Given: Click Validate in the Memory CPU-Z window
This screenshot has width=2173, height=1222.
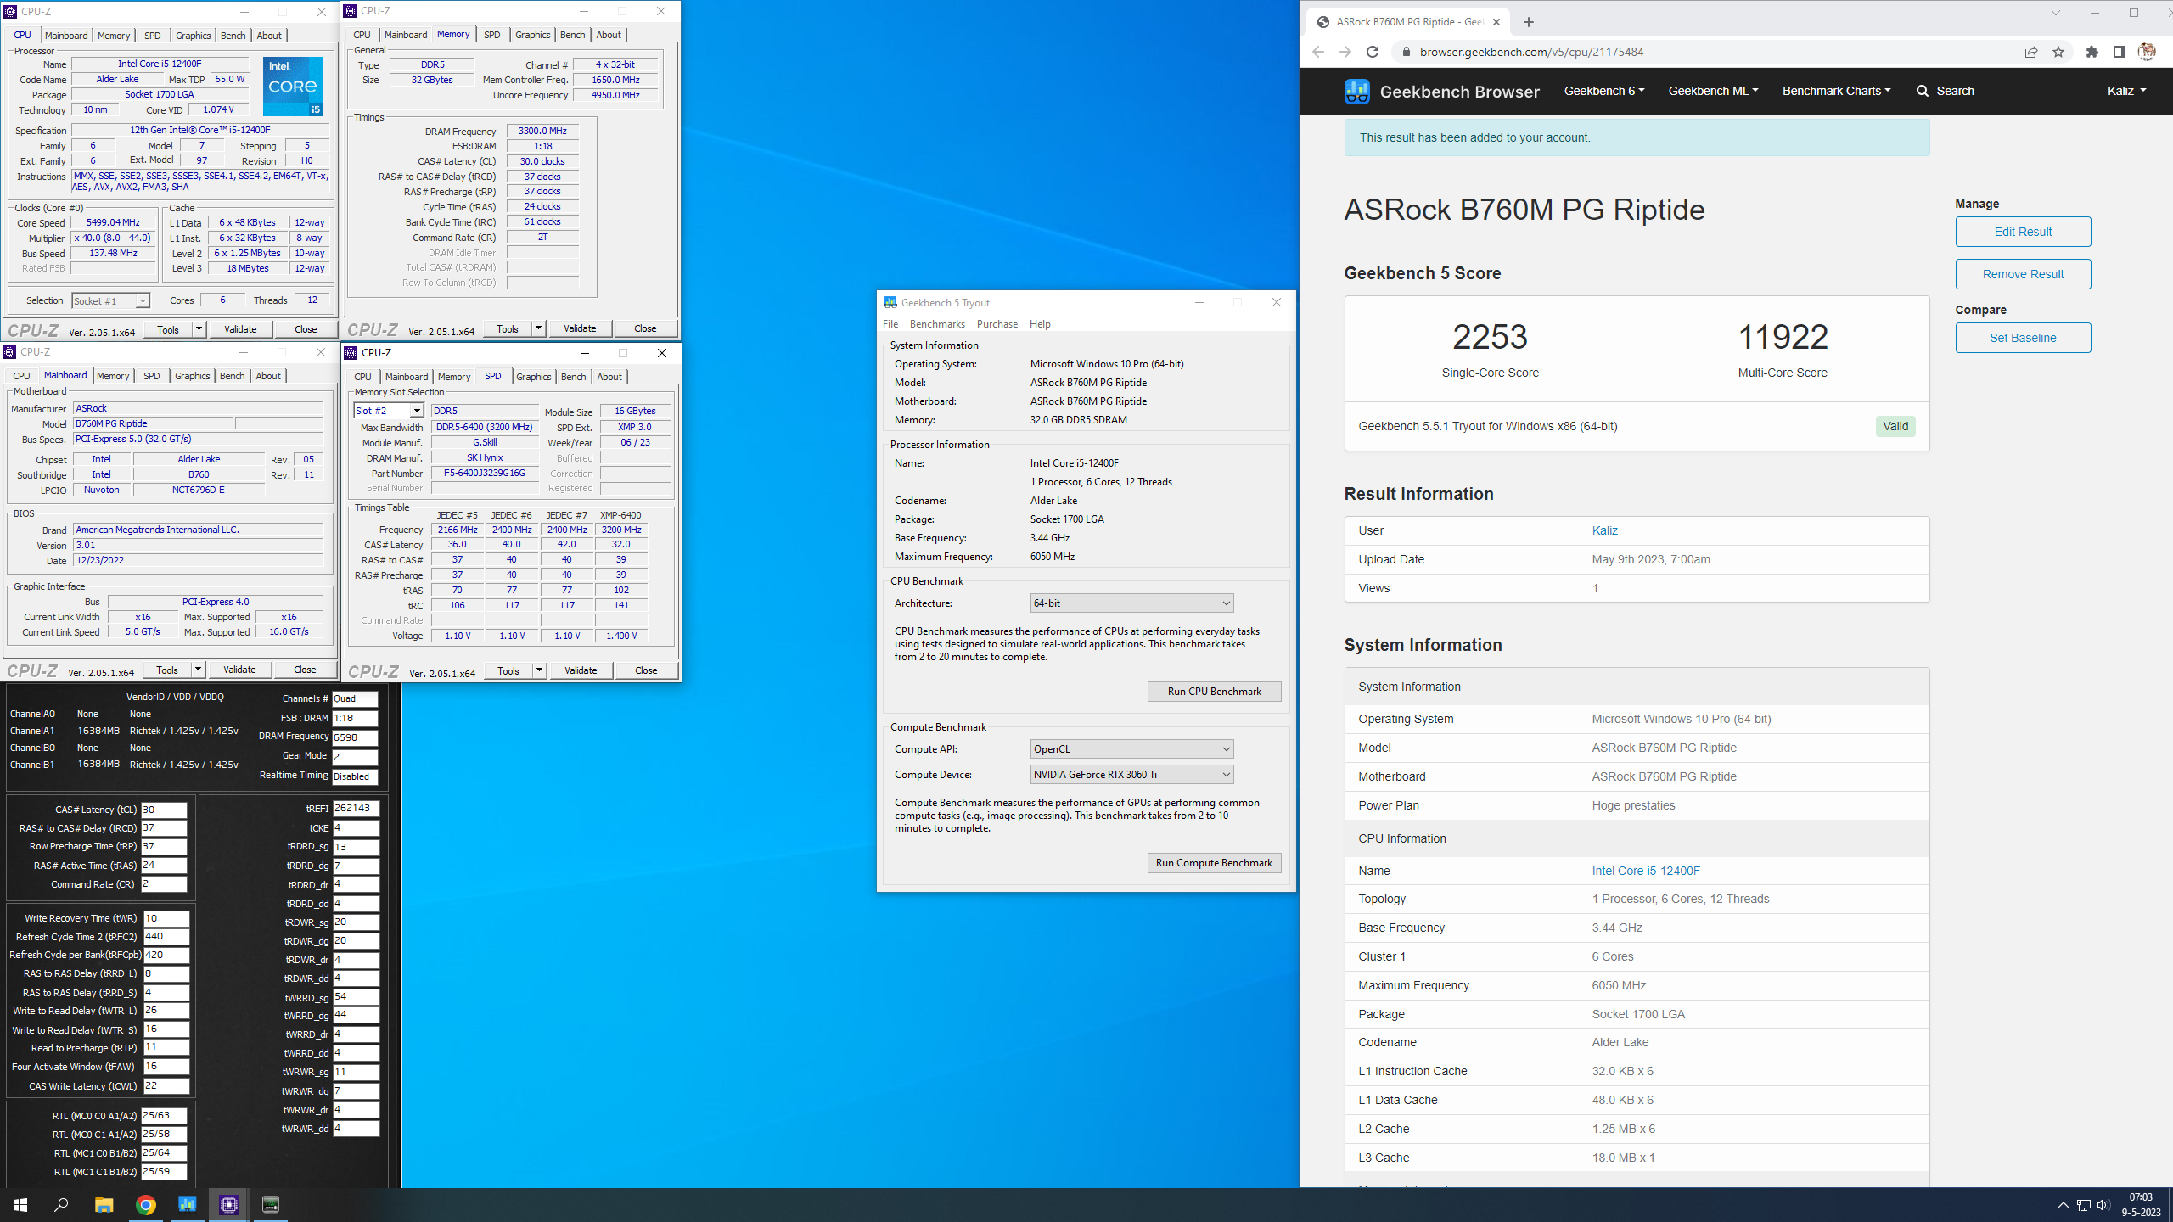Looking at the screenshot, I should tap(580, 328).
